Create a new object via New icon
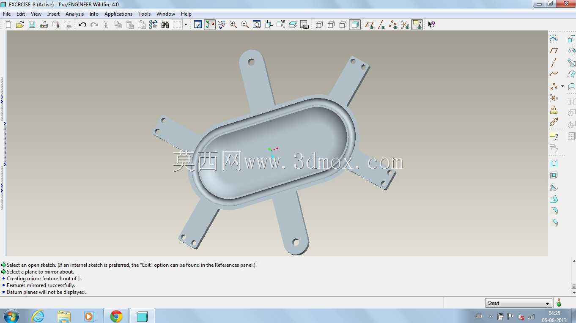This screenshot has width=576, height=323. click(x=8, y=25)
